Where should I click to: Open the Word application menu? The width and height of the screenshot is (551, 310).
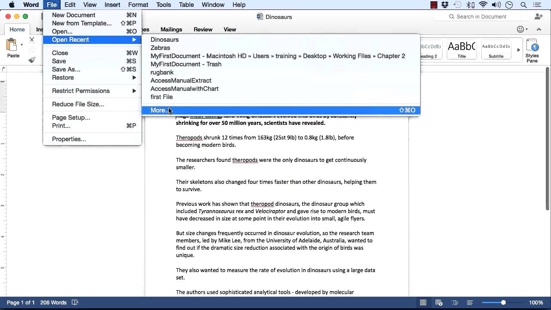31,5
